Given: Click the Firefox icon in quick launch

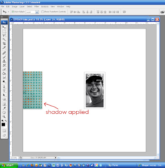Looking at the screenshot, I should (32, 165).
